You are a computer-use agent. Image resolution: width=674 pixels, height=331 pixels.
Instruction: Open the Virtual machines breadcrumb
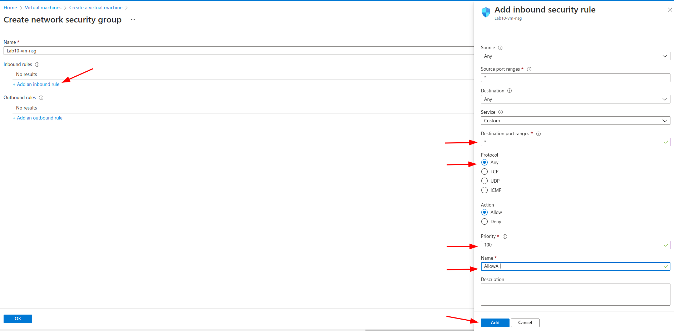coord(43,7)
